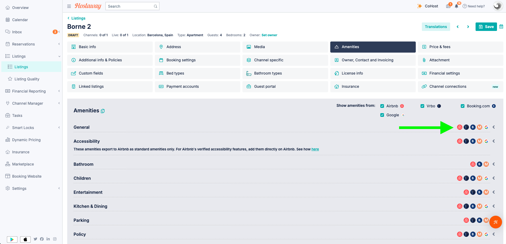The width and height of the screenshot is (506, 244).
Task: Go to next listing arrow
Action: click(468, 27)
